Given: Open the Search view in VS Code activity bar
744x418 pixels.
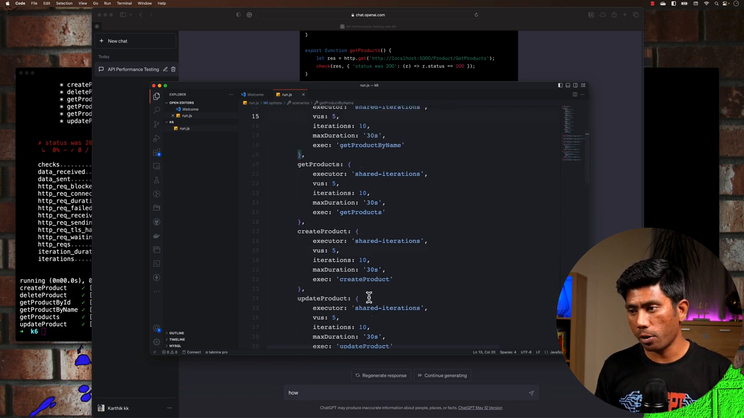Looking at the screenshot, I should click(x=156, y=110).
